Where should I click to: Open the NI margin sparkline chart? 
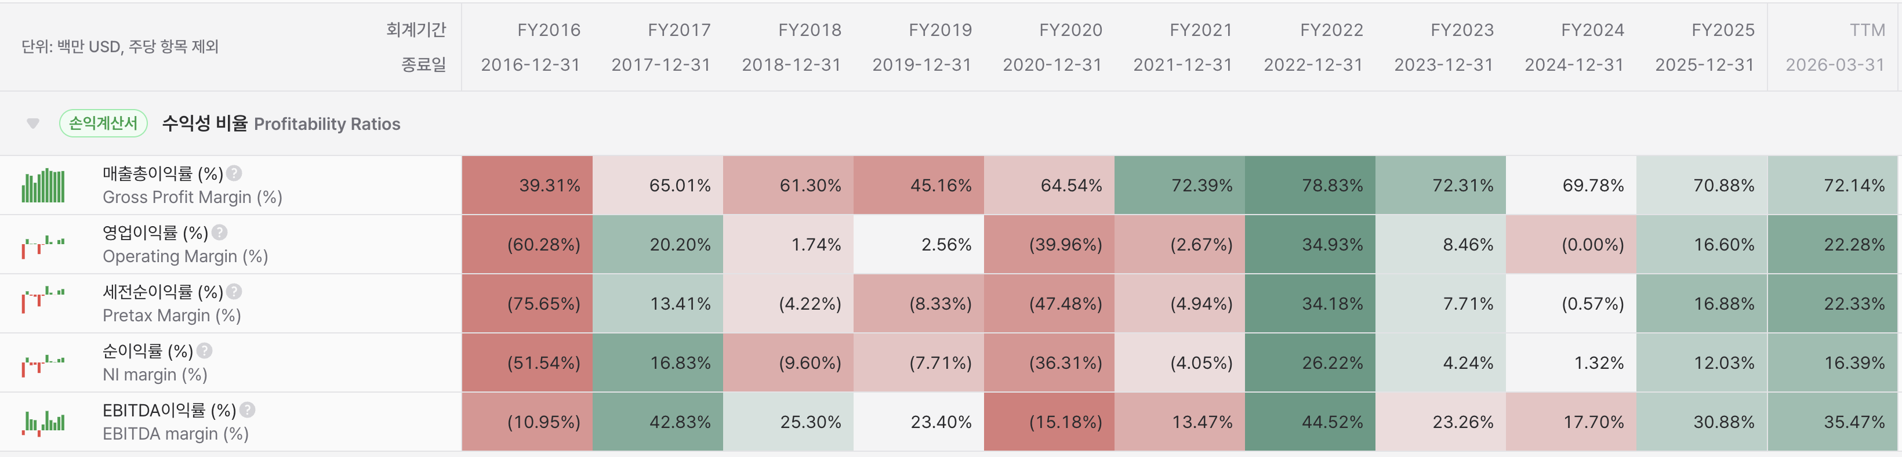[43, 364]
